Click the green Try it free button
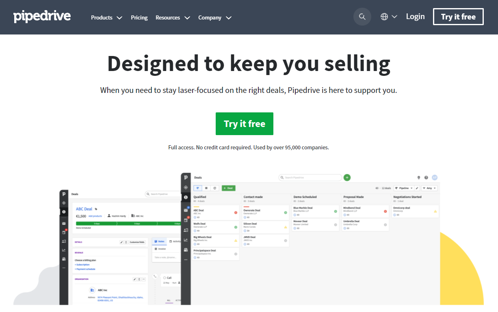 tap(245, 124)
